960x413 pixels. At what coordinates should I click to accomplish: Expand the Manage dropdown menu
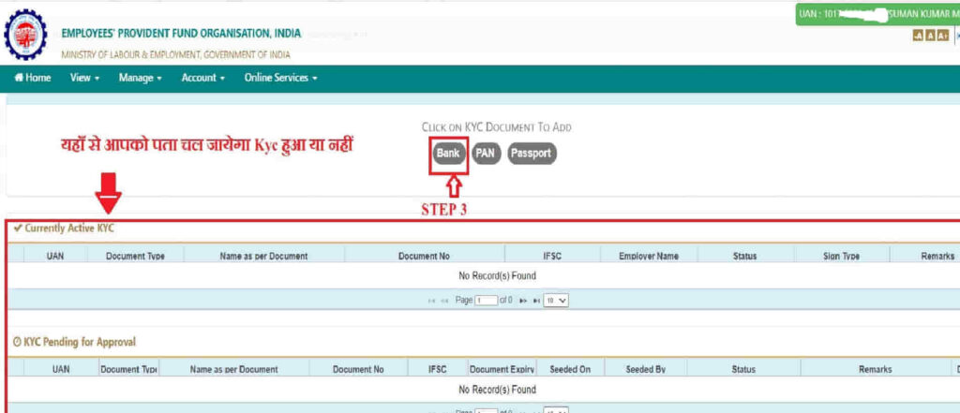(x=141, y=78)
